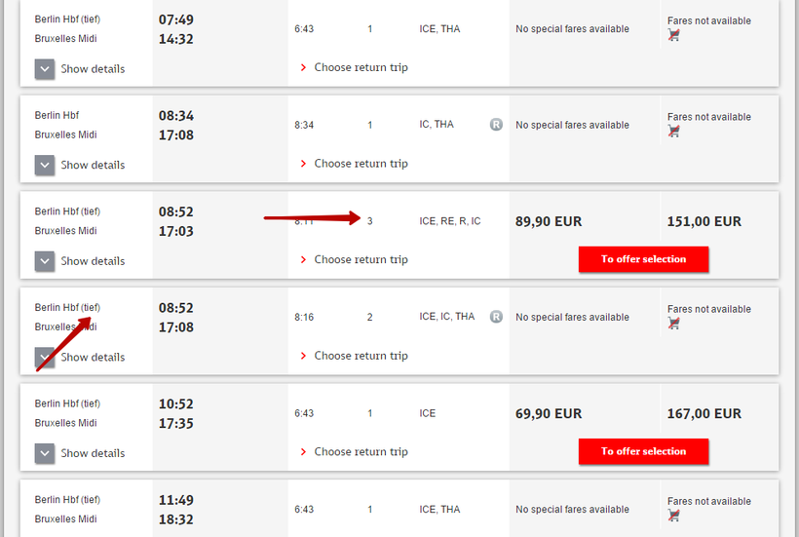The image size is (799, 537).
Task: Click the unavailable cart icon for 11:49 train
Action: pos(673,515)
